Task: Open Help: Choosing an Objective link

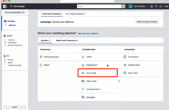Action: 88,33
